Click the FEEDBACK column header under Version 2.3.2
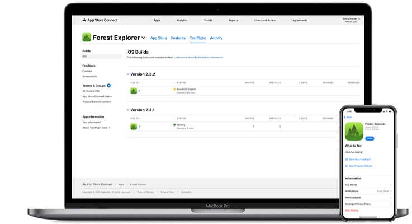This screenshot has width=412, height=224. (354, 83)
